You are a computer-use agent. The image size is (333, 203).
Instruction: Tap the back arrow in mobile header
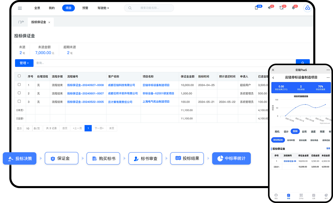(x=273, y=78)
